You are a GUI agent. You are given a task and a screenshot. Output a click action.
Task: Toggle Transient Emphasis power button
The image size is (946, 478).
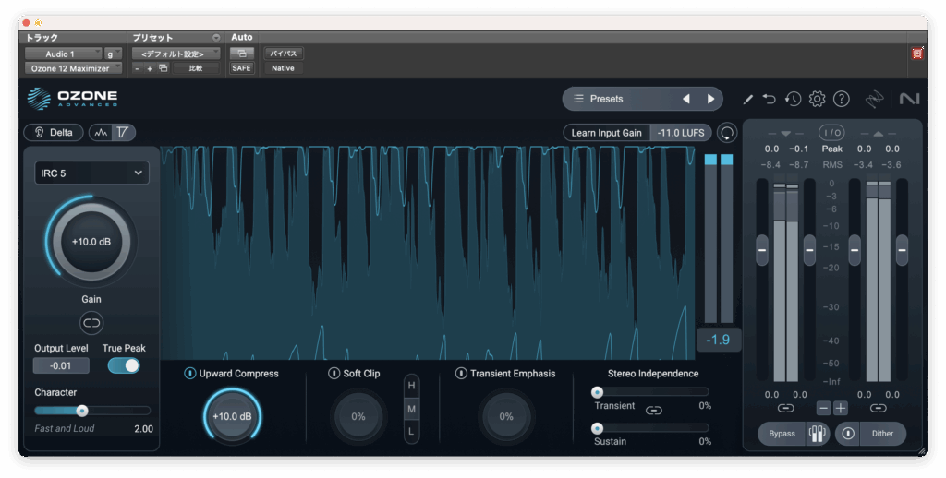(x=461, y=374)
